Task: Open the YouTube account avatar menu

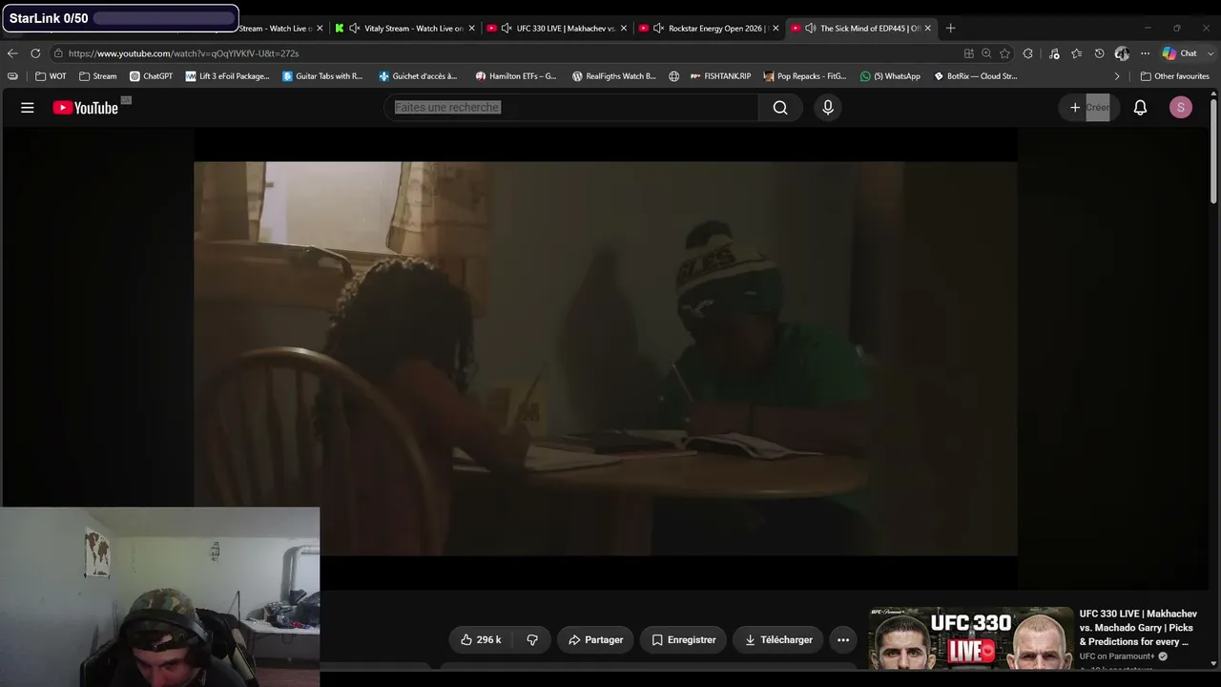Action: (x=1181, y=108)
